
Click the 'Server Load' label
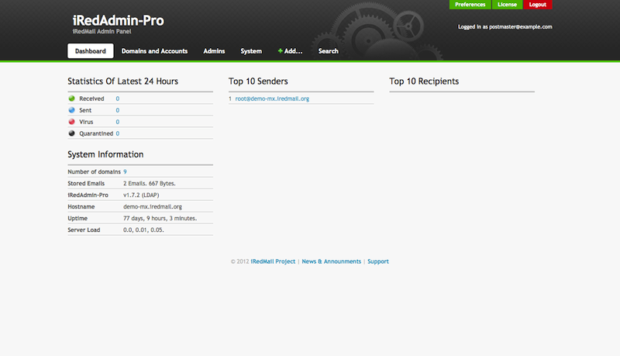[x=84, y=230]
